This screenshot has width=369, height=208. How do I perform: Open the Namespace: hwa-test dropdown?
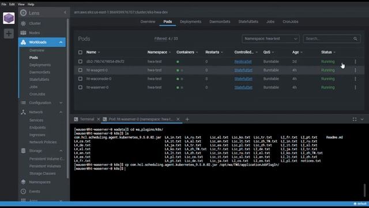[270, 39]
